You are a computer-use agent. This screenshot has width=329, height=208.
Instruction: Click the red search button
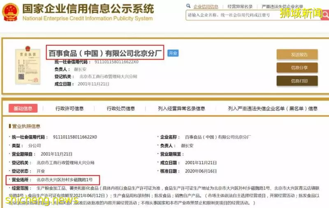[x=325, y=15]
